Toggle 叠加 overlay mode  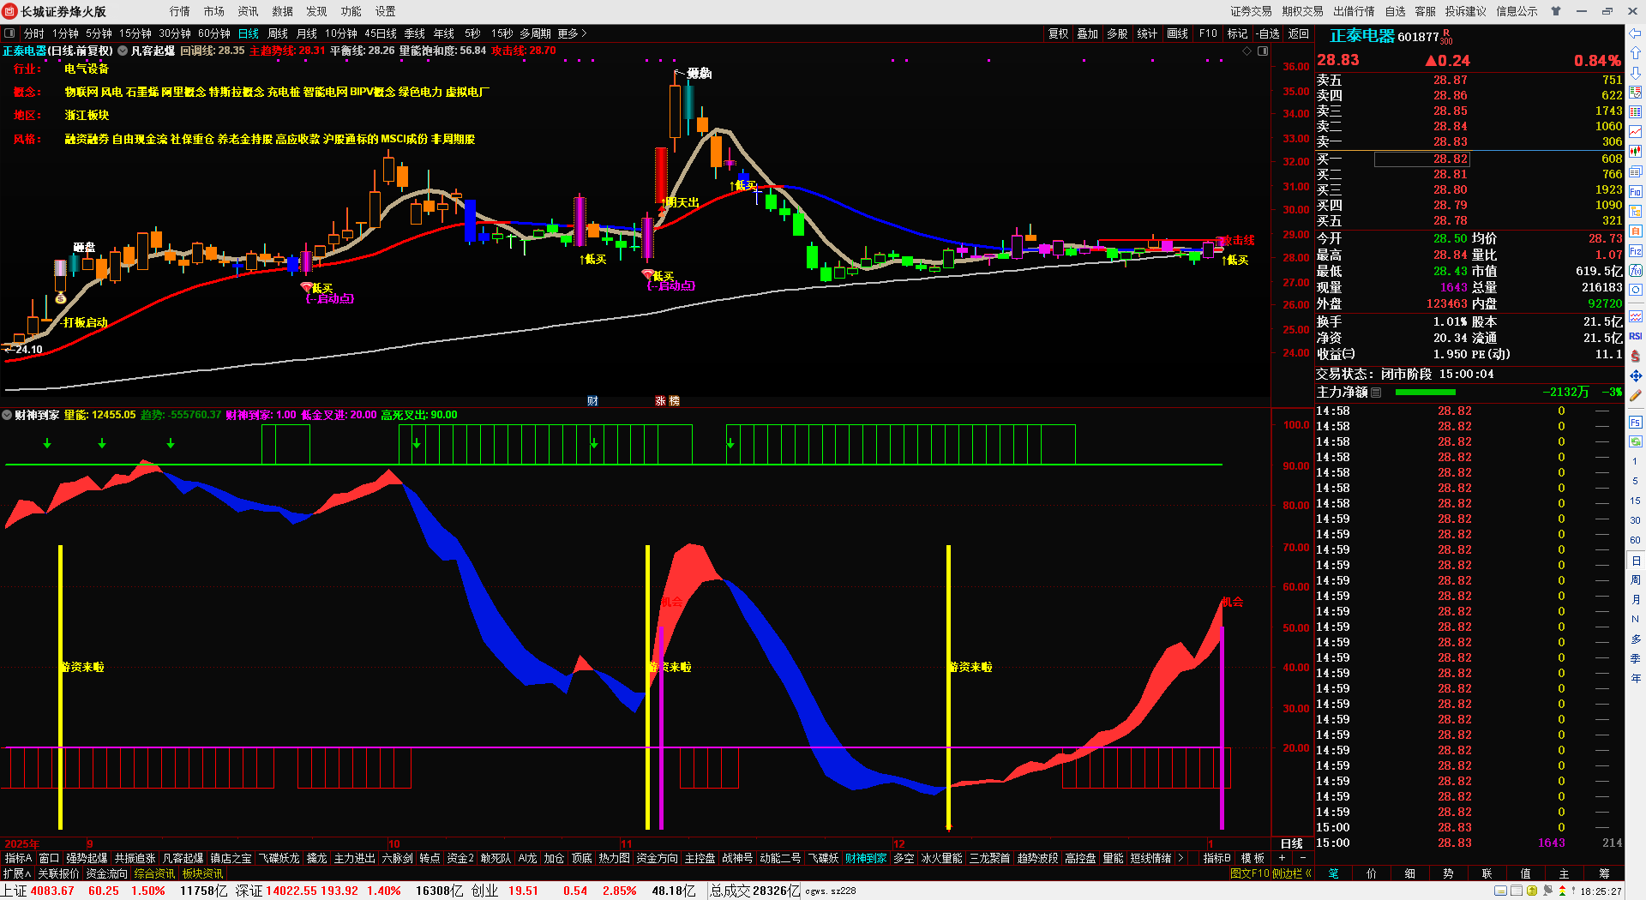[1088, 33]
